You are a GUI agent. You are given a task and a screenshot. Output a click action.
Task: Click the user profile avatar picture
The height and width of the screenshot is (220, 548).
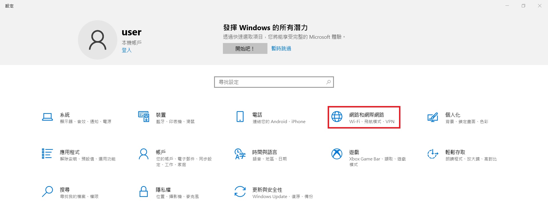98,40
